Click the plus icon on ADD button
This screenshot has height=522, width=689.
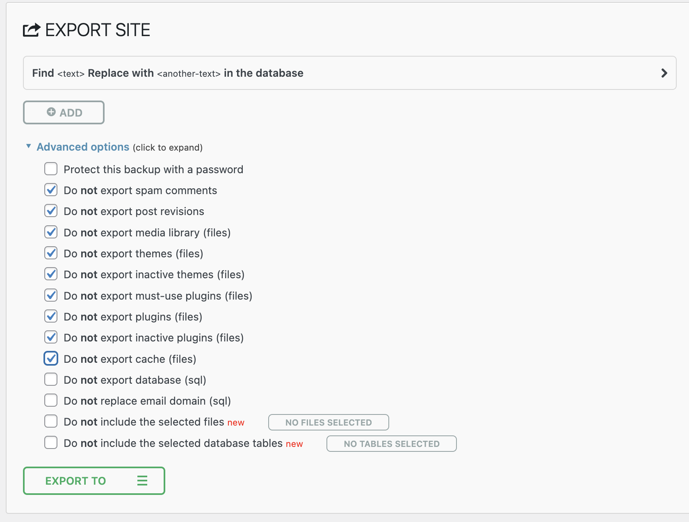click(51, 112)
